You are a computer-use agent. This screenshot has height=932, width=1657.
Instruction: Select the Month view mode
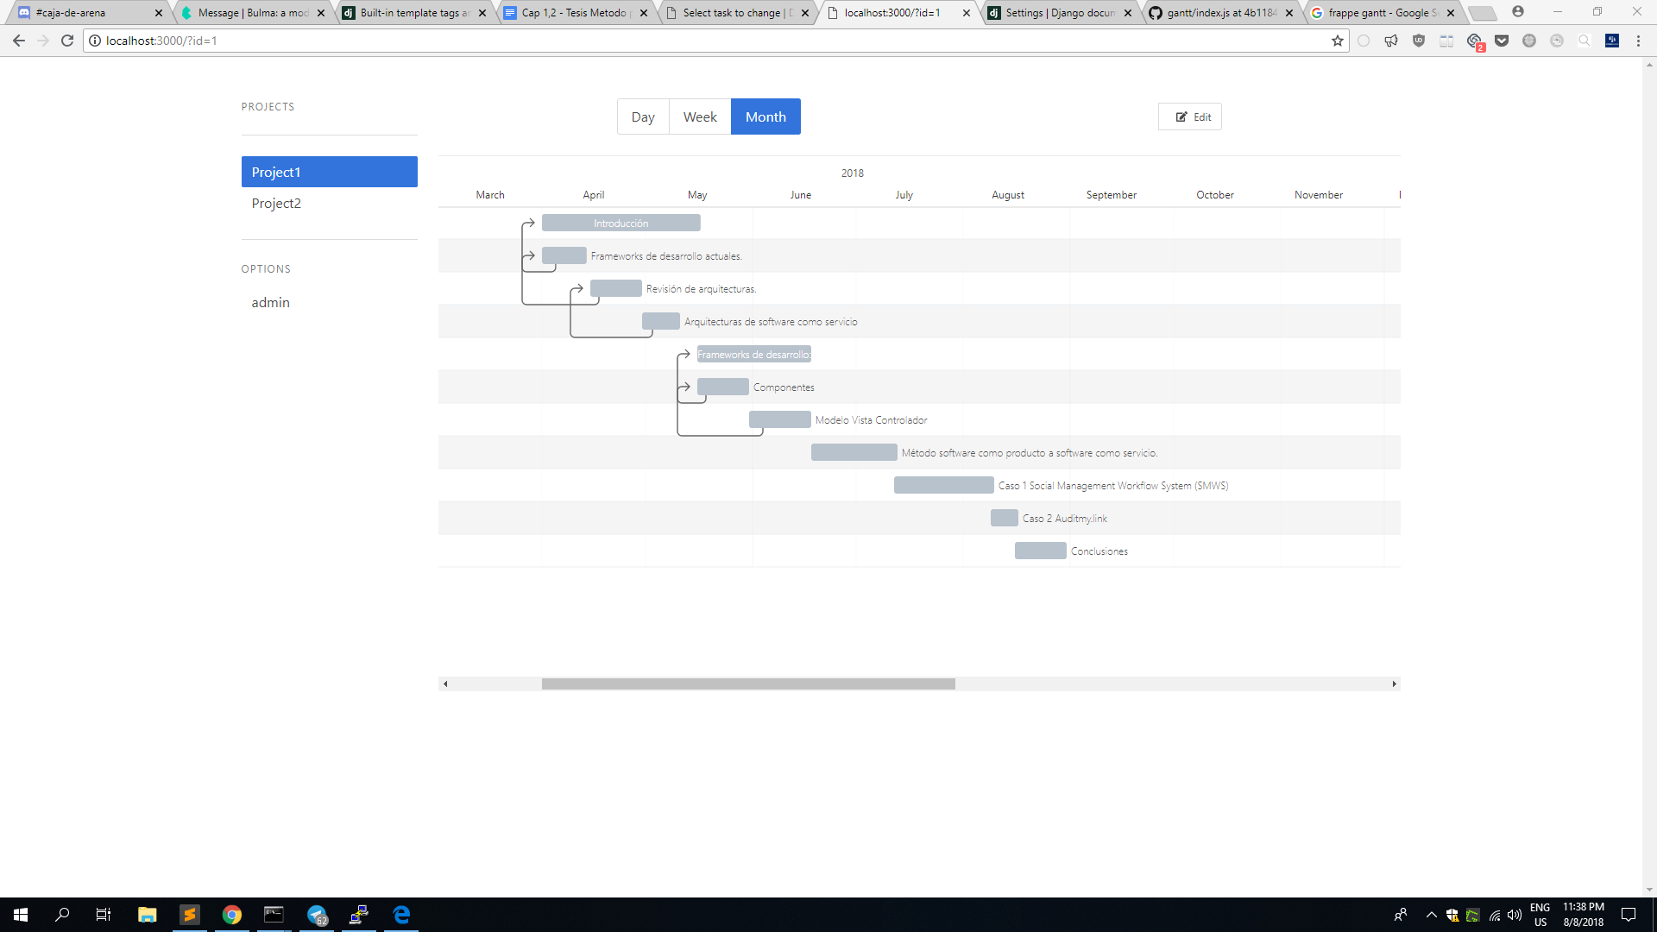pyautogui.click(x=765, y=117)
